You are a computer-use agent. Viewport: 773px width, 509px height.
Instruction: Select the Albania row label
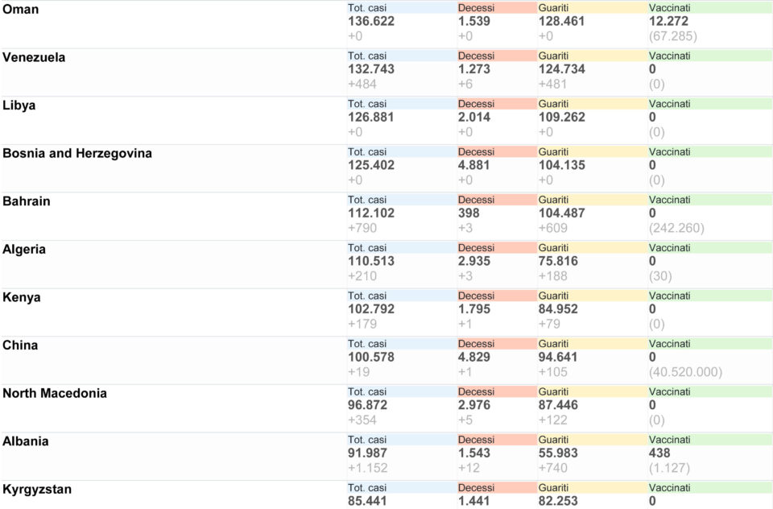(x=25, y=441)
